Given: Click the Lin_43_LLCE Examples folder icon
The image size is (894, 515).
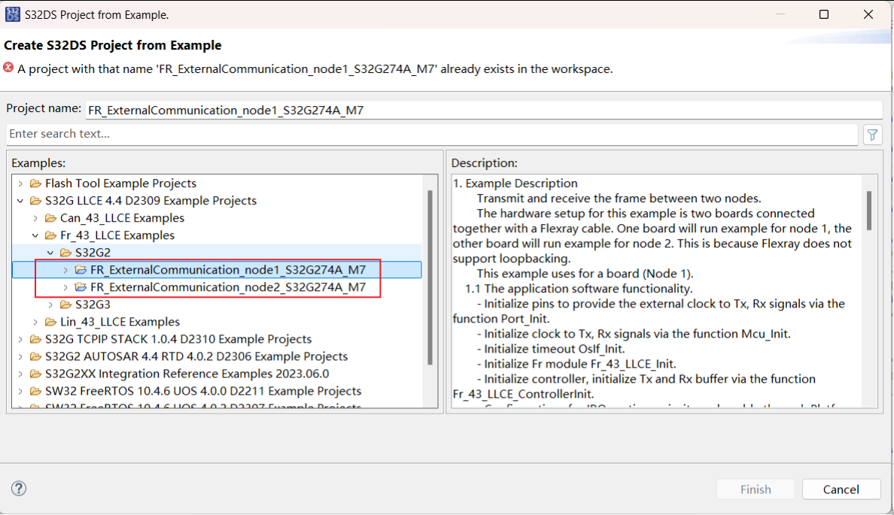Looking at the screenshot, I should tap(50, 322).
